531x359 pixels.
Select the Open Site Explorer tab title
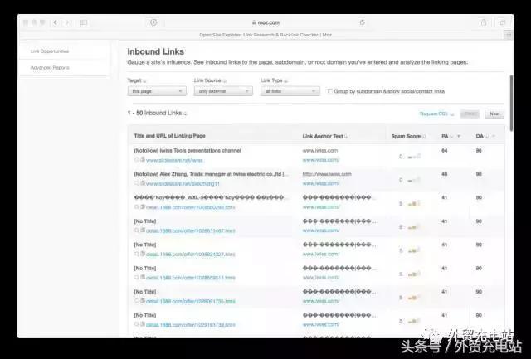point(265,35)
